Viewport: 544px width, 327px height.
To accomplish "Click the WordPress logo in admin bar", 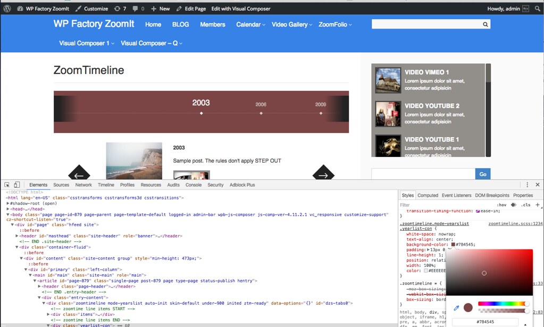I will [x=7, y=9].
